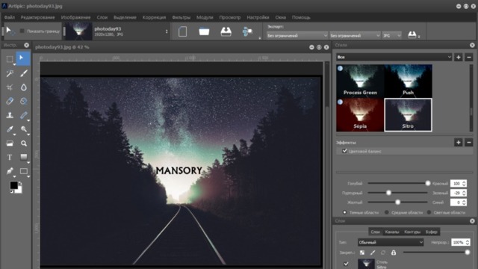This screenshot has width=478, height=269.
Task: Select the rectangular marquee selection tool
Action: [10, 59]
